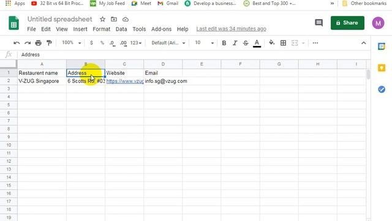The height and width of the screenshot is (221, 392).
Task: Show more bookmarks chevron
Action: coord(332,3)
